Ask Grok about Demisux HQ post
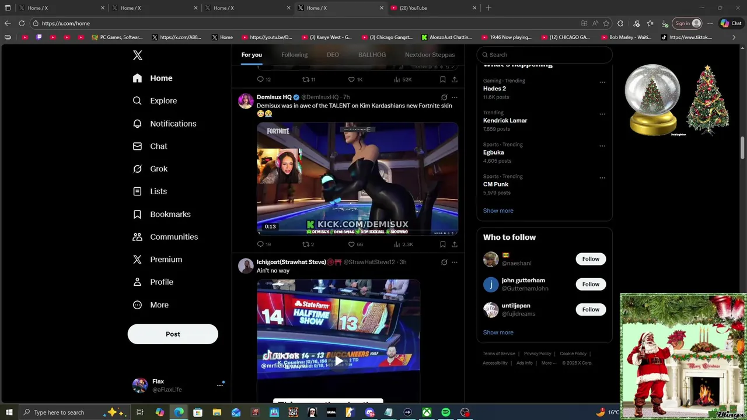The width and height of the screenshot is (747, 420). tap(444, 97)
